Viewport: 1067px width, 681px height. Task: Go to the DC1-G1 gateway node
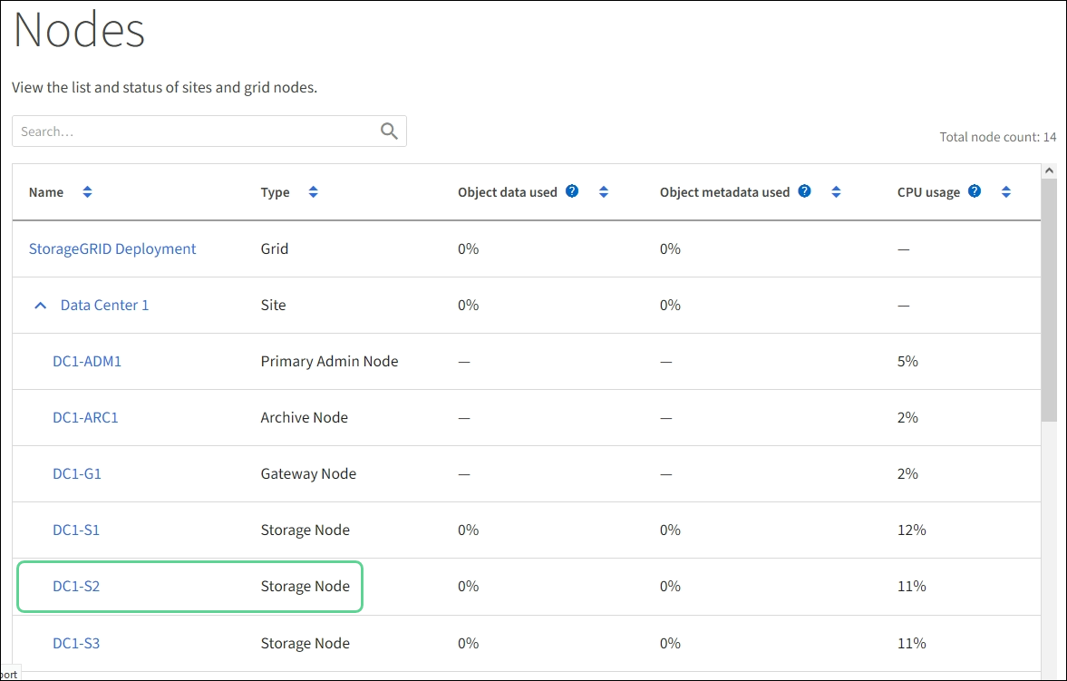77,473
